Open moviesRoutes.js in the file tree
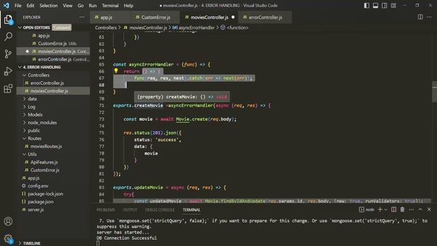This screenshot has width=437, height=246. click(x=53, y=146)
